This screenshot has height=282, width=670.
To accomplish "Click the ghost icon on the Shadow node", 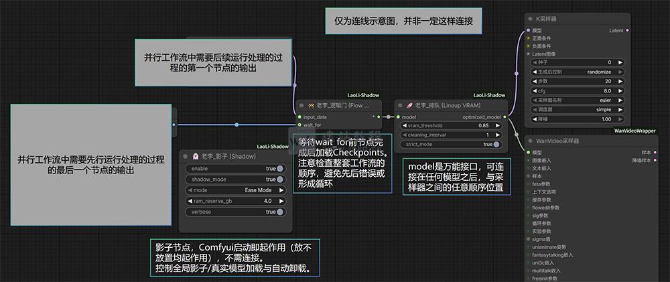I will point(195,156).
